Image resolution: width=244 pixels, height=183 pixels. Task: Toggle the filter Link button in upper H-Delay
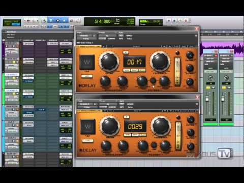click(153, 80)
